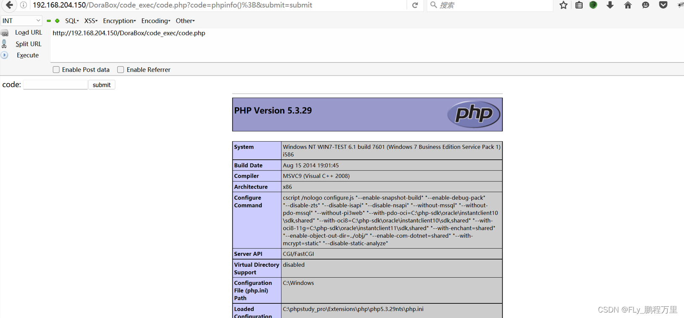Click the green plus HackBar icon
684x318 pixels.
[57, 21]
